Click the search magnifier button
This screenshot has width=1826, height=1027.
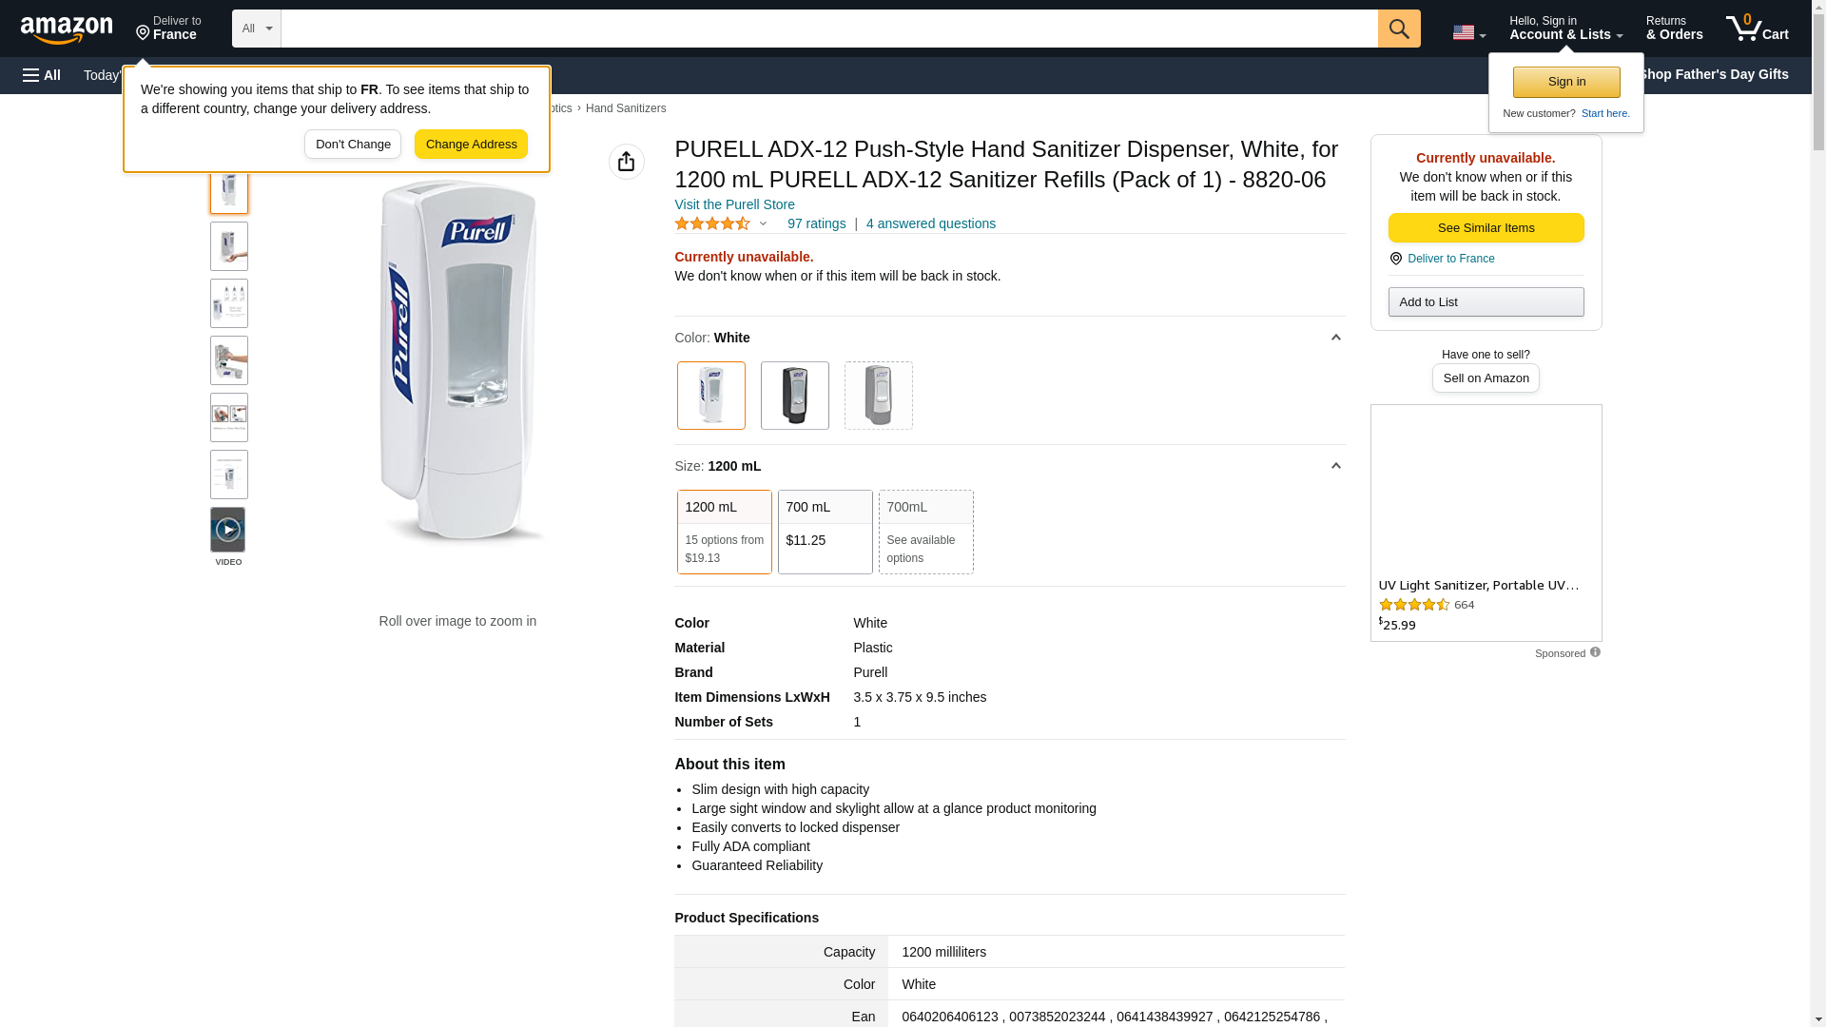(1398, 29)
